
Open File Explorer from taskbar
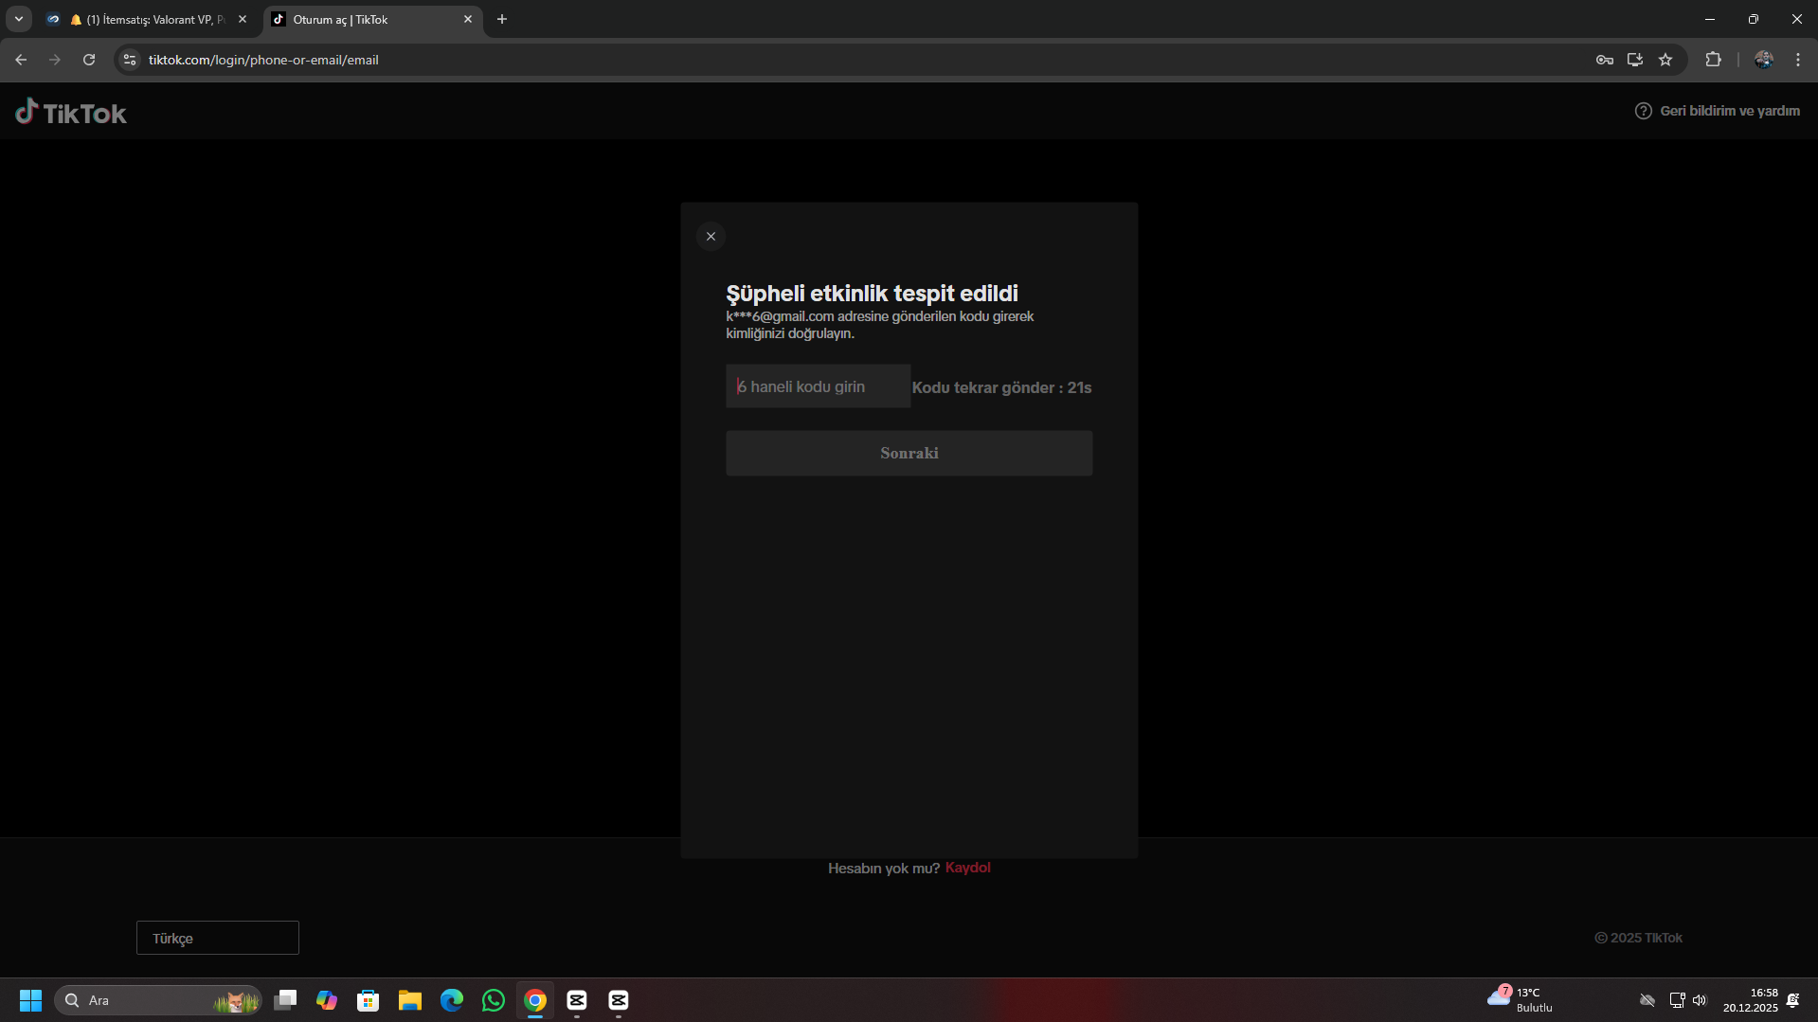(x=410, y=1000)
